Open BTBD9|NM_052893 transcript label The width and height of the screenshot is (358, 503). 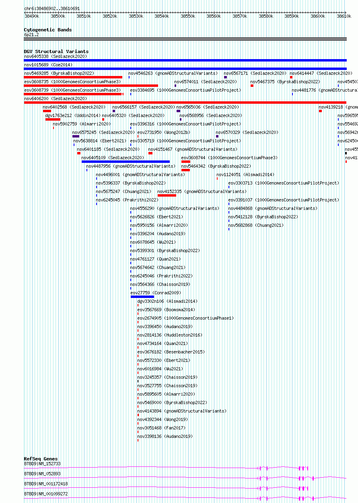[x=42, y=474]
